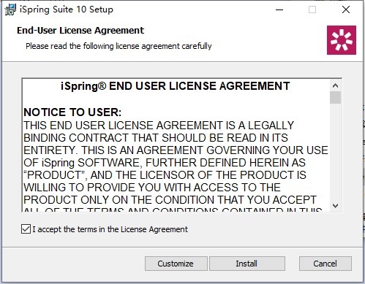Click the pink iSpring logo

coord(342,40)
